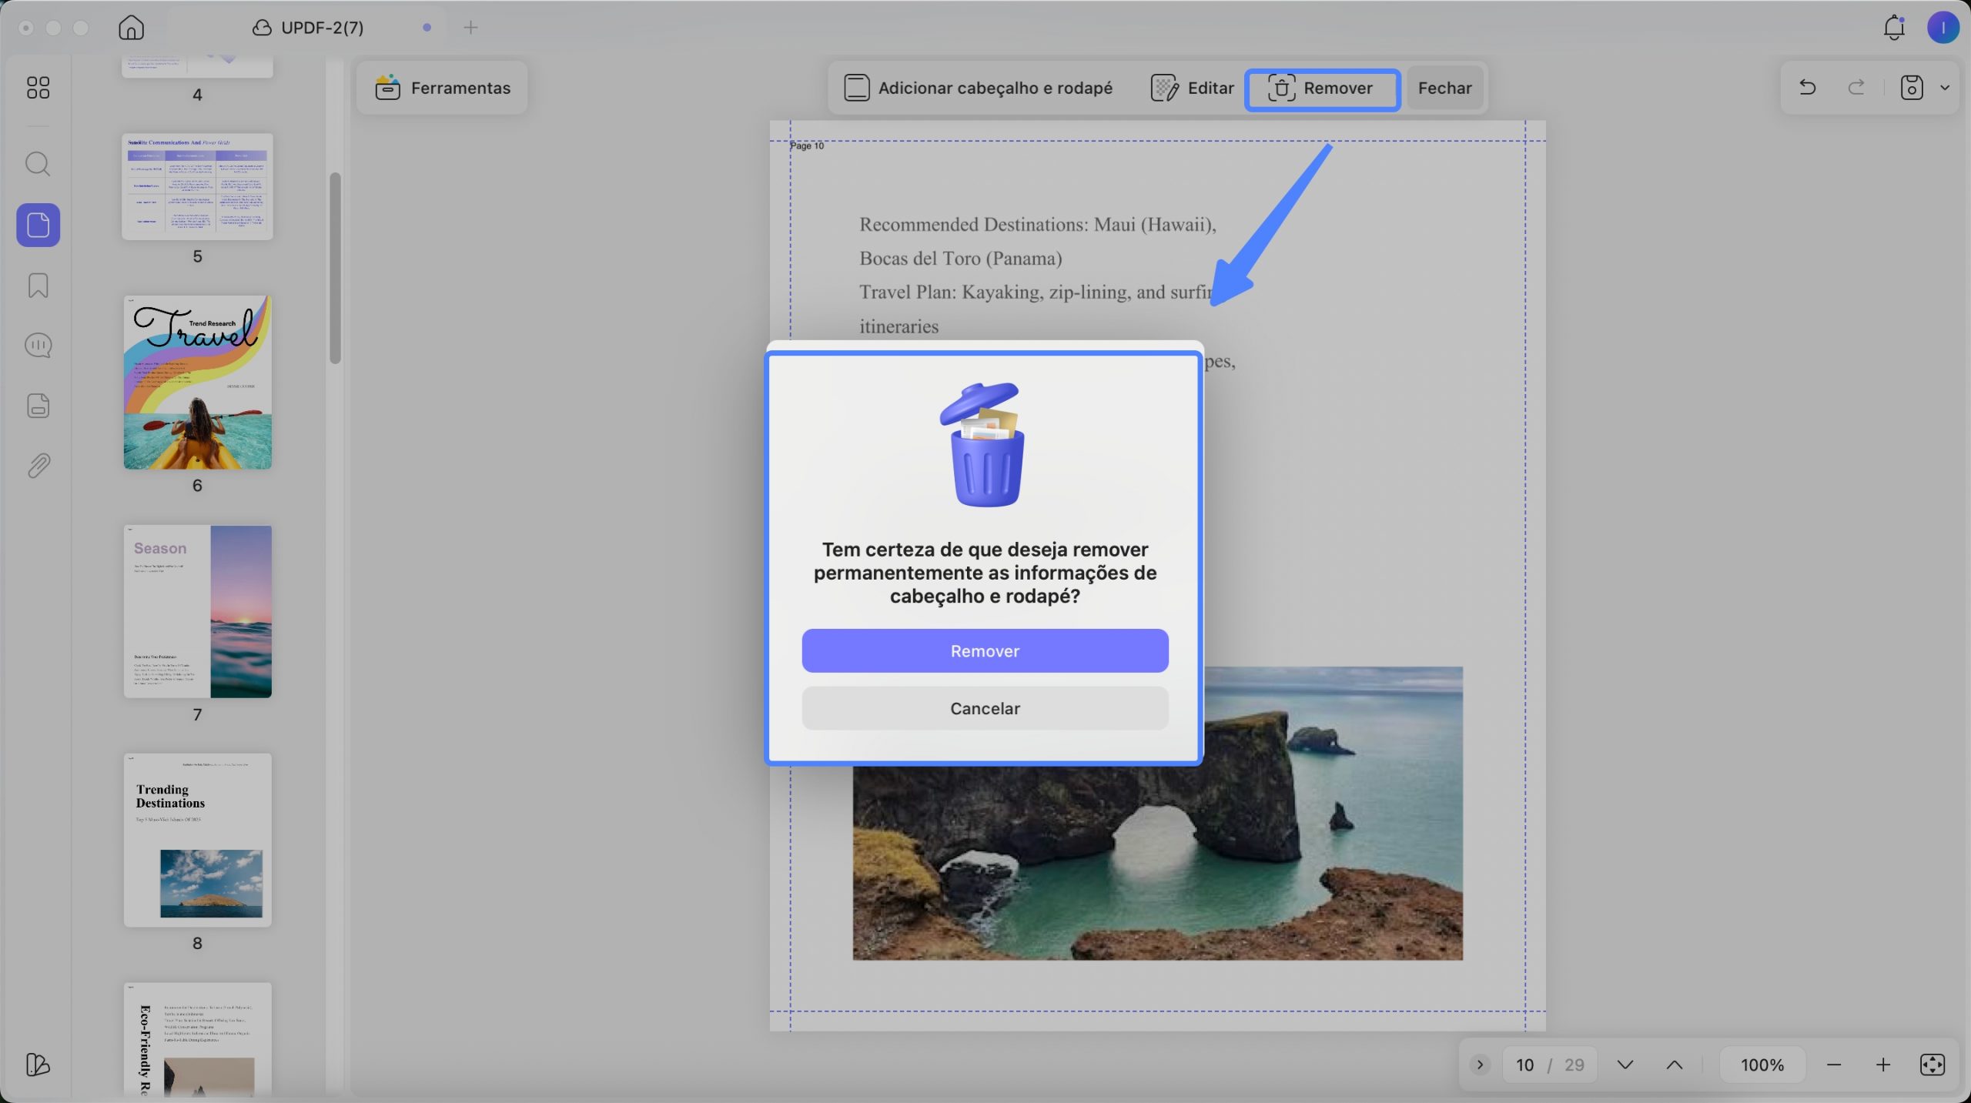Click the fit-to-screen icon
This screenshot has width=1971, height=1103.
pos(1933,1065)
